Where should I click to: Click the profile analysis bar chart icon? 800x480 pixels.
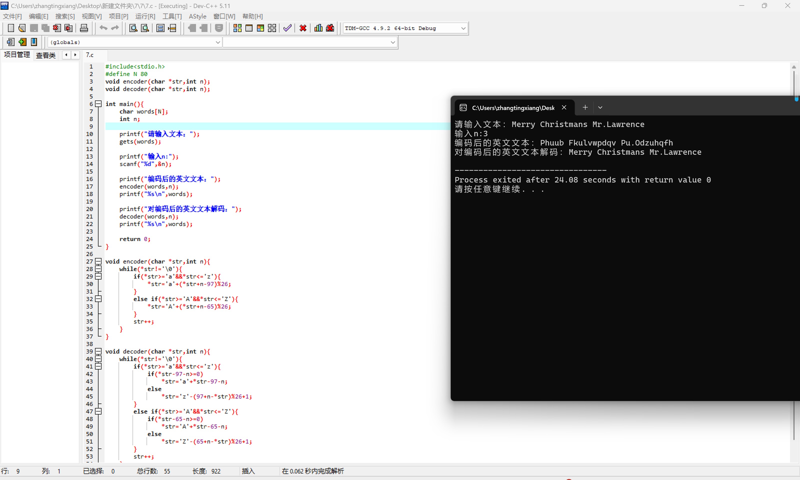318,28
